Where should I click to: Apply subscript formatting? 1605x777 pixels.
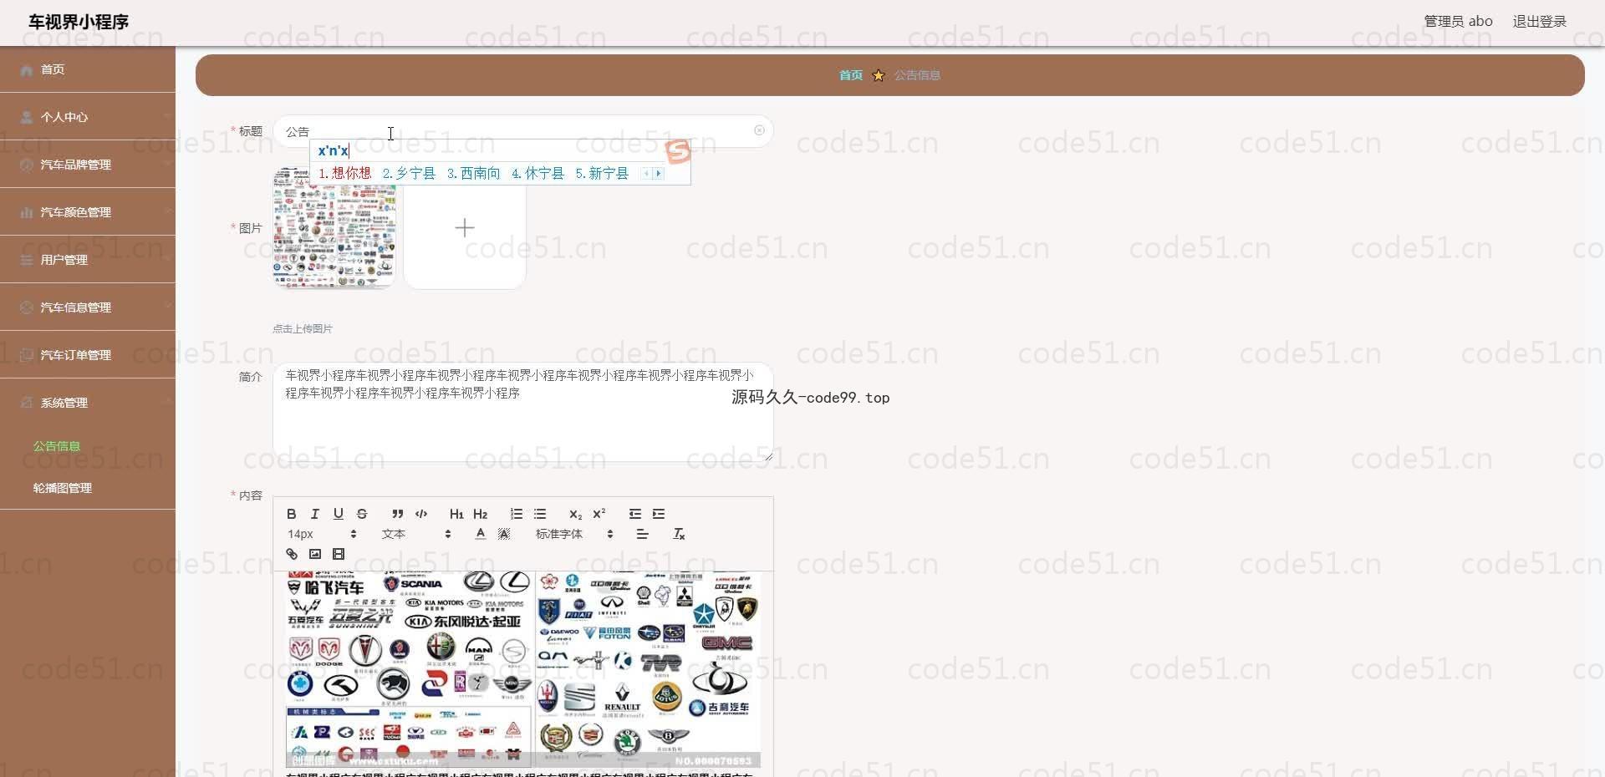pyautogui.click(x=575, y=514)
